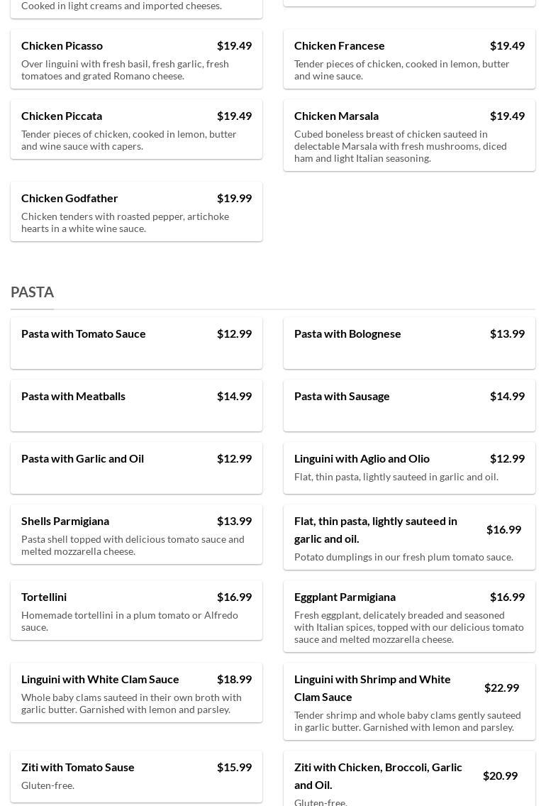The width and height of the screenshot is (546, 806).
Task: Select Pasta with Garlic and Oil
Action: [136, 468]
